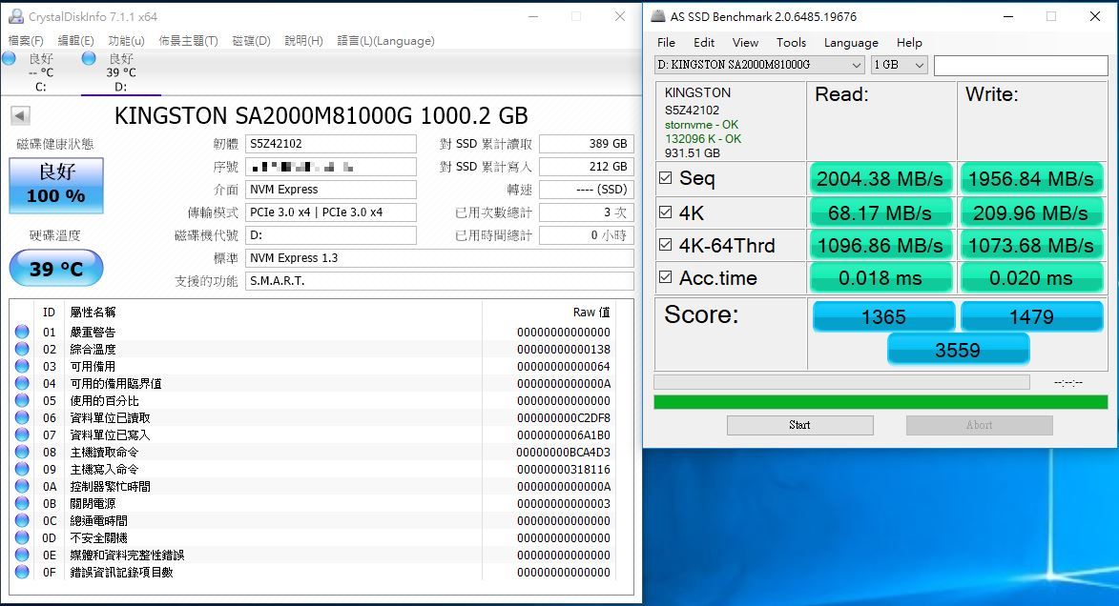1119x606 pixels.
Task: Click the total score 3559 box
Action: point(958,350)
